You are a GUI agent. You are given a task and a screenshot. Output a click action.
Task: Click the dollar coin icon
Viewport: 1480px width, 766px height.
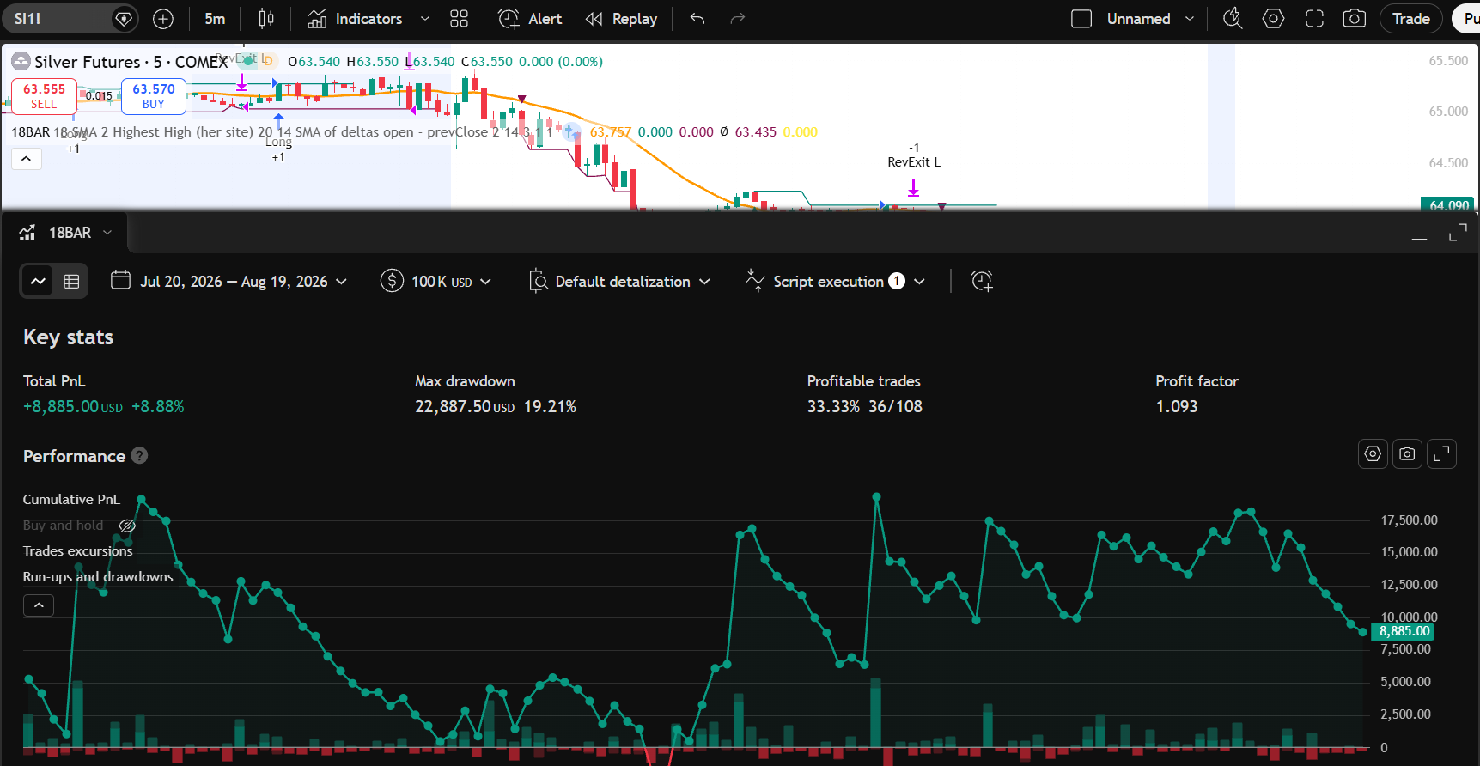(392, 281)
